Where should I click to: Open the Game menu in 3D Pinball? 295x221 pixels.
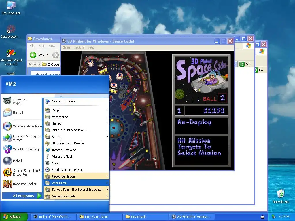67,47
